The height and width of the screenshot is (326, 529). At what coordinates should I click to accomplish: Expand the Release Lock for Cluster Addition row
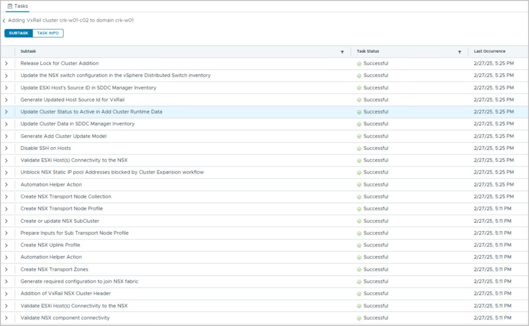coord(7,64)
